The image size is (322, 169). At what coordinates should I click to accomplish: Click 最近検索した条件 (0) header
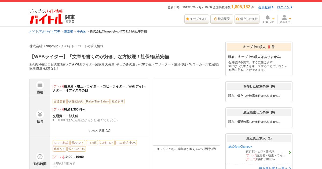click(x=259, y=112)
